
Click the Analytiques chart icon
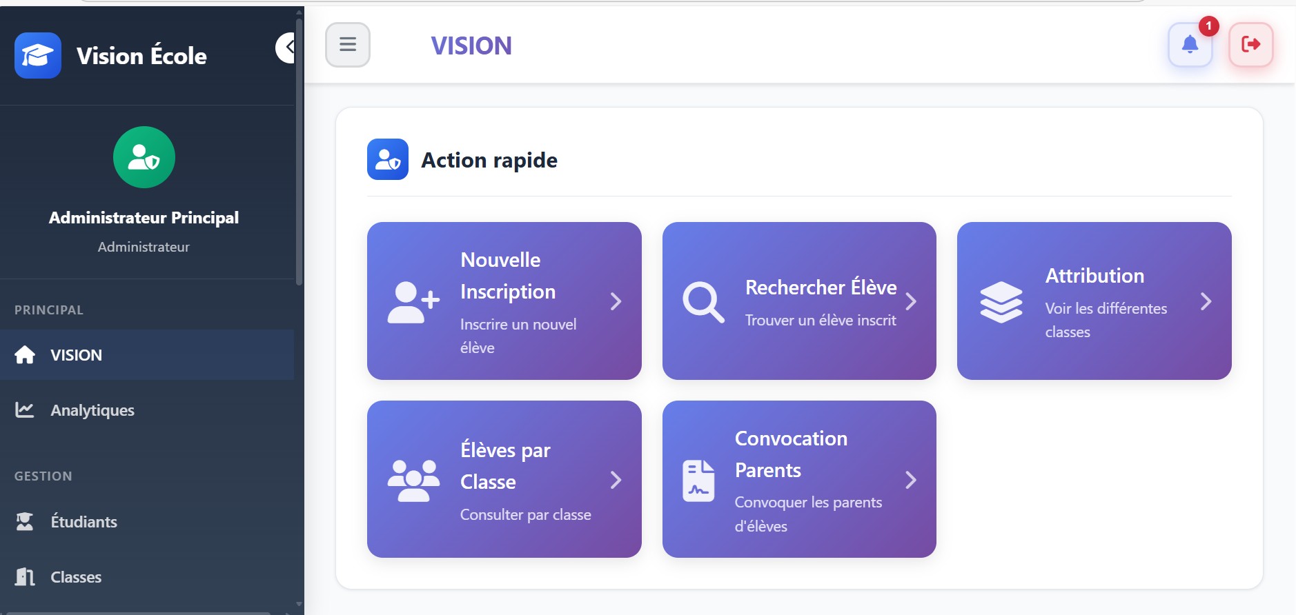click(25, 410)
